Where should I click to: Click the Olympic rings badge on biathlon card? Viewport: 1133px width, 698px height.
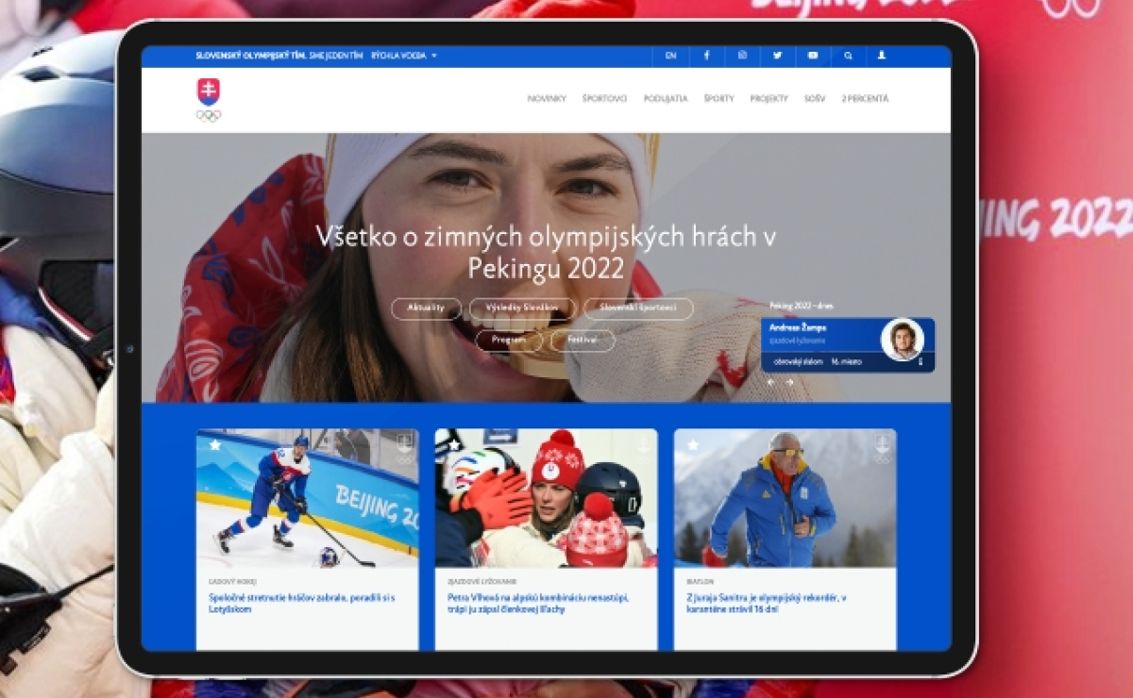pos(882,454)
